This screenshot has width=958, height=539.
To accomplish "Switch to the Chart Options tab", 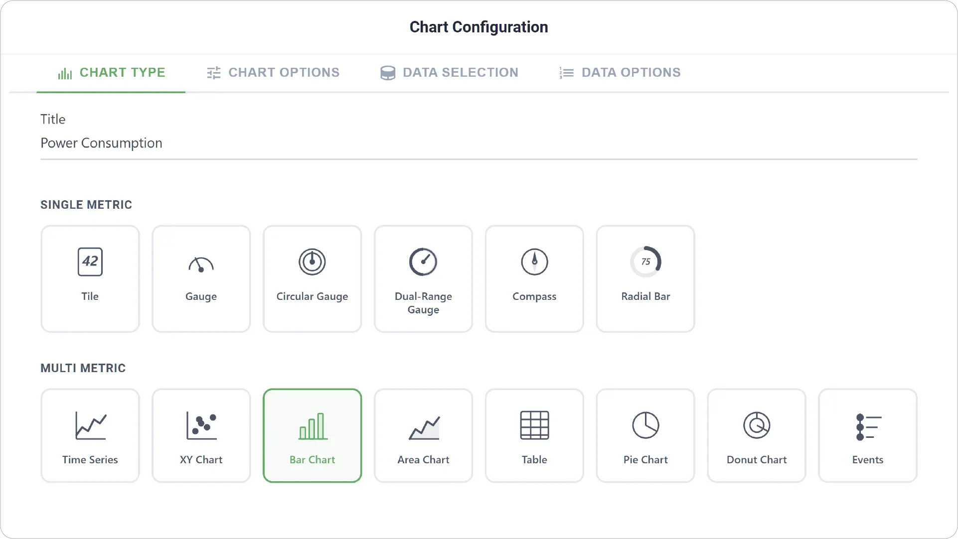I will 273,73.
